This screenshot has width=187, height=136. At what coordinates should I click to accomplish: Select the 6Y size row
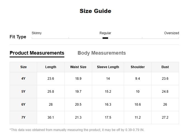click(23, 105)
